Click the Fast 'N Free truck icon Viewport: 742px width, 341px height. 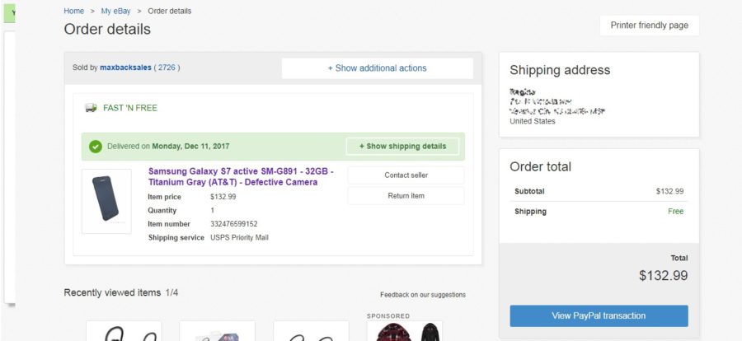click(91, 108)
